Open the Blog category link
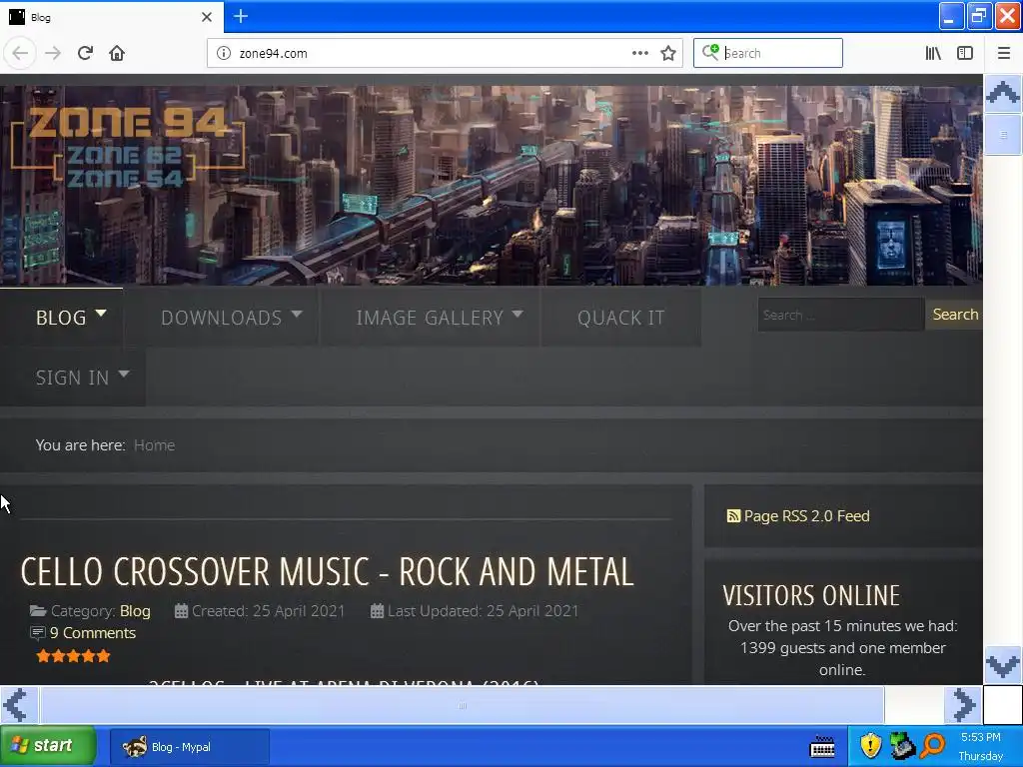This screenshot has width=1023, height=767. 135,611
